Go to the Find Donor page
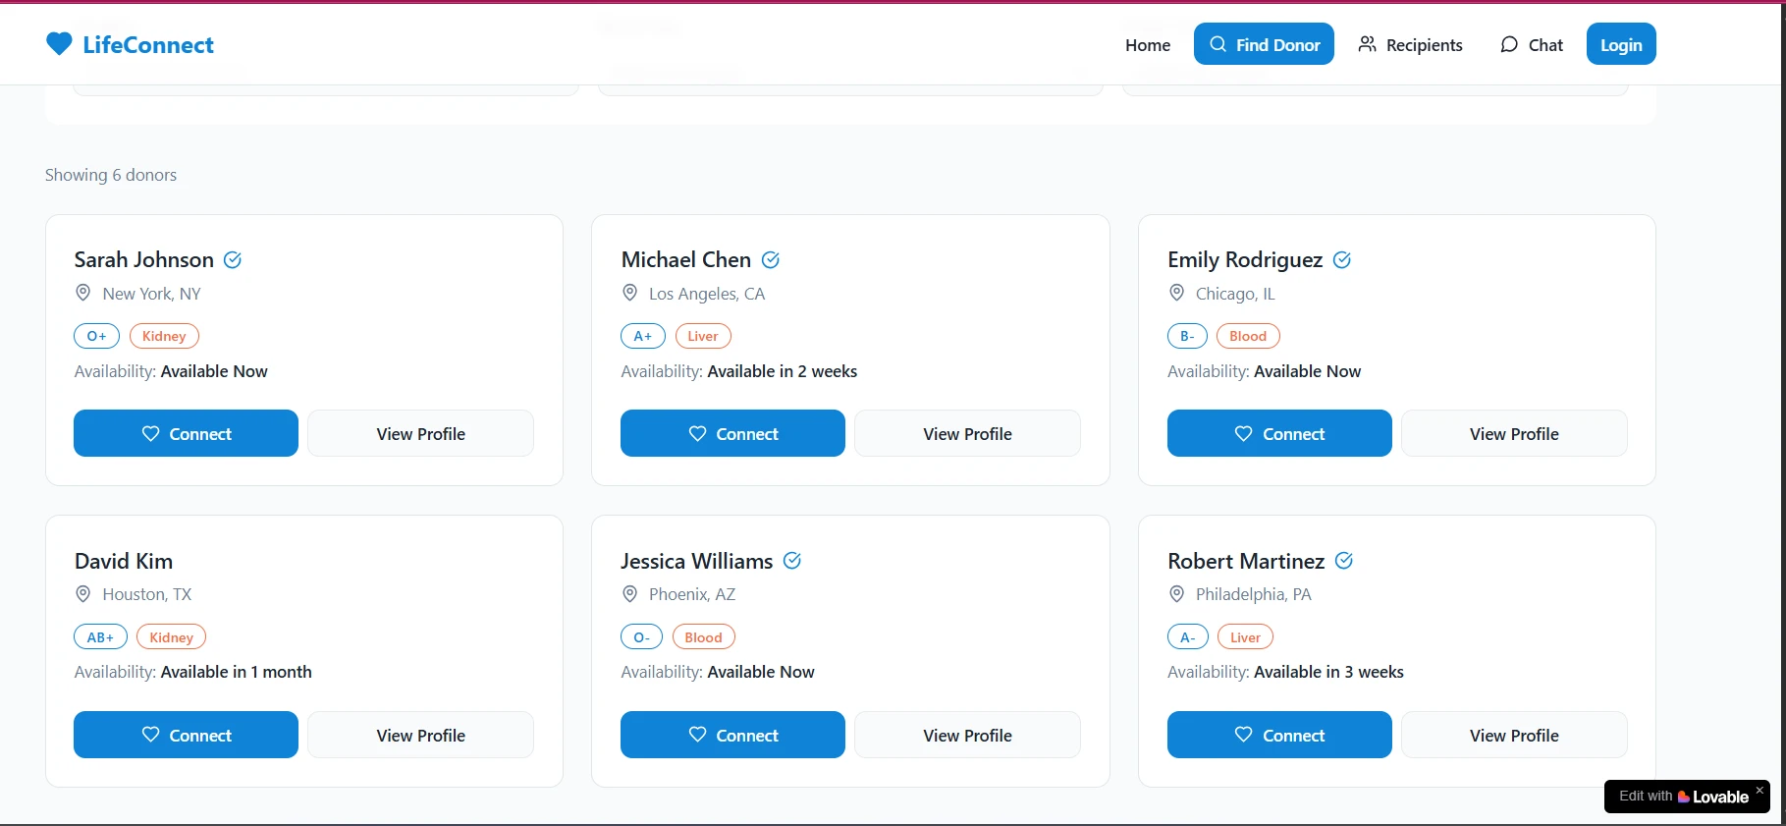Viewport: 1786px width, 826px height. 1264,45
